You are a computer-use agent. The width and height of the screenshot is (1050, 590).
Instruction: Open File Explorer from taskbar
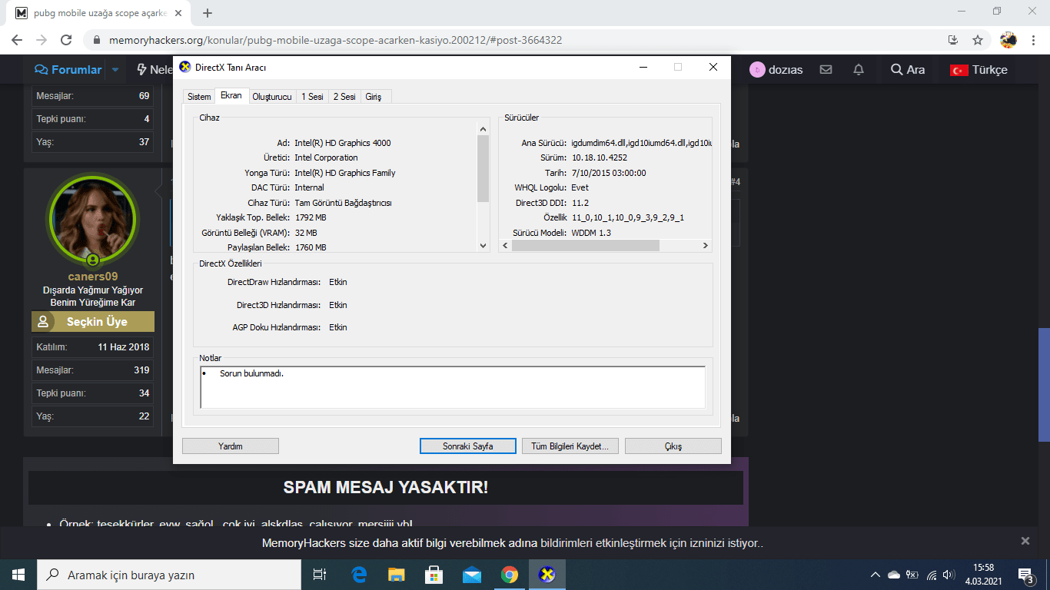(396, 575)
